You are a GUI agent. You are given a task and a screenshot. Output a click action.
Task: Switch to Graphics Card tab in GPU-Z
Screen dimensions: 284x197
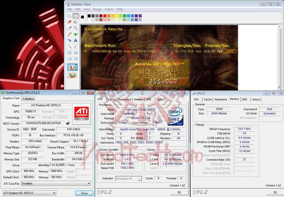(x=11, y=98)
